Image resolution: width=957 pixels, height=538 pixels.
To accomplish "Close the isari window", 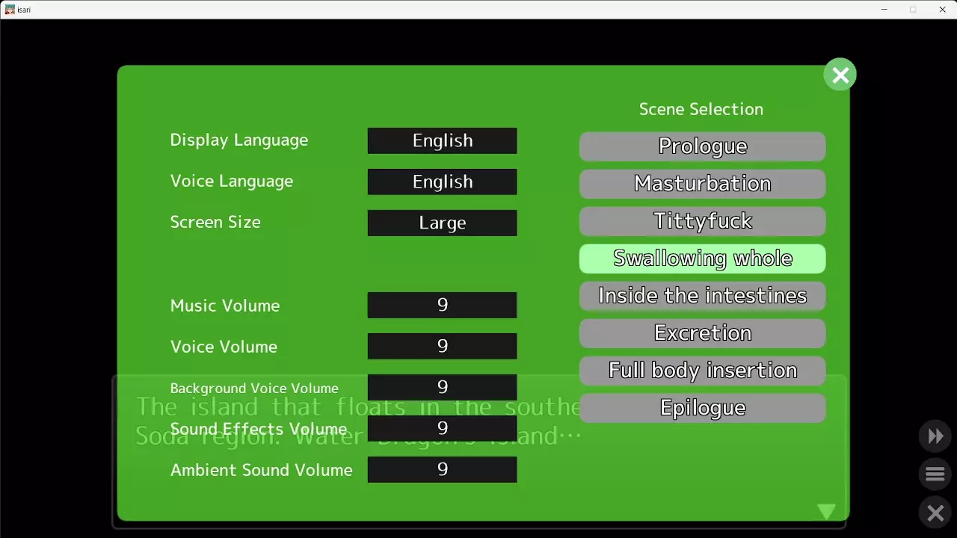I will (x=942, y=10).
